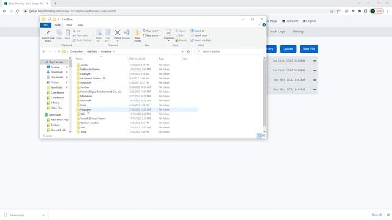
Task: Click Open in the ribbon Open group
Action: click(x=181, y=31)
